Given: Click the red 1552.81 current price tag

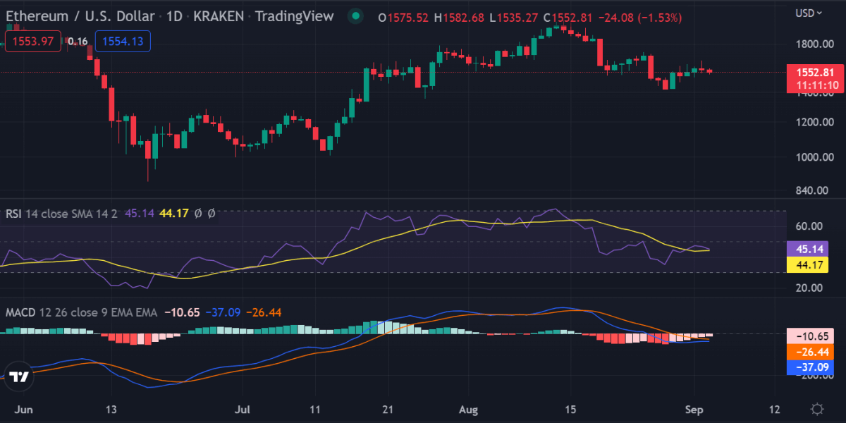Looking at the screenshot, I should pyautogui.click(x=814, y=78).
